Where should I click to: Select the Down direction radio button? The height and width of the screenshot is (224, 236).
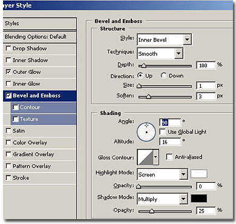[163, 76]
